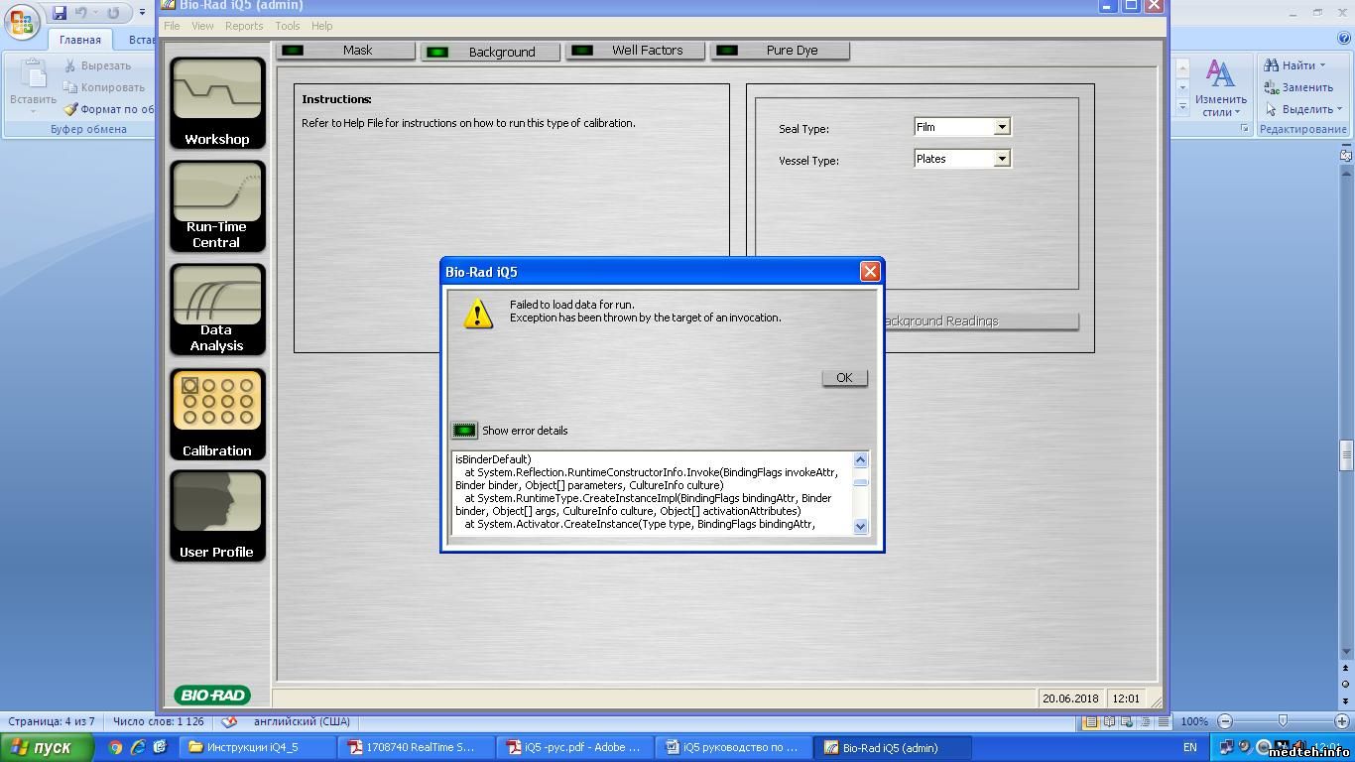Click the Windows Start (пуск) button
The width and height of the screenshot is (1355, 762).
48,747
